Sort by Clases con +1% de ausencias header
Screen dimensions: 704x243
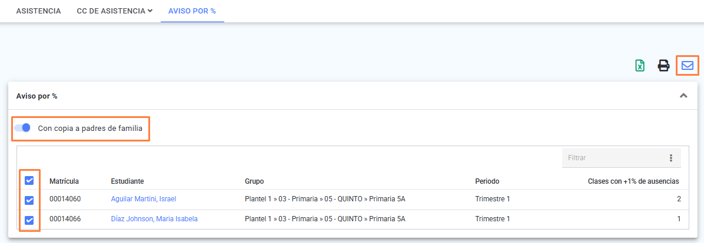coord(633,181)
